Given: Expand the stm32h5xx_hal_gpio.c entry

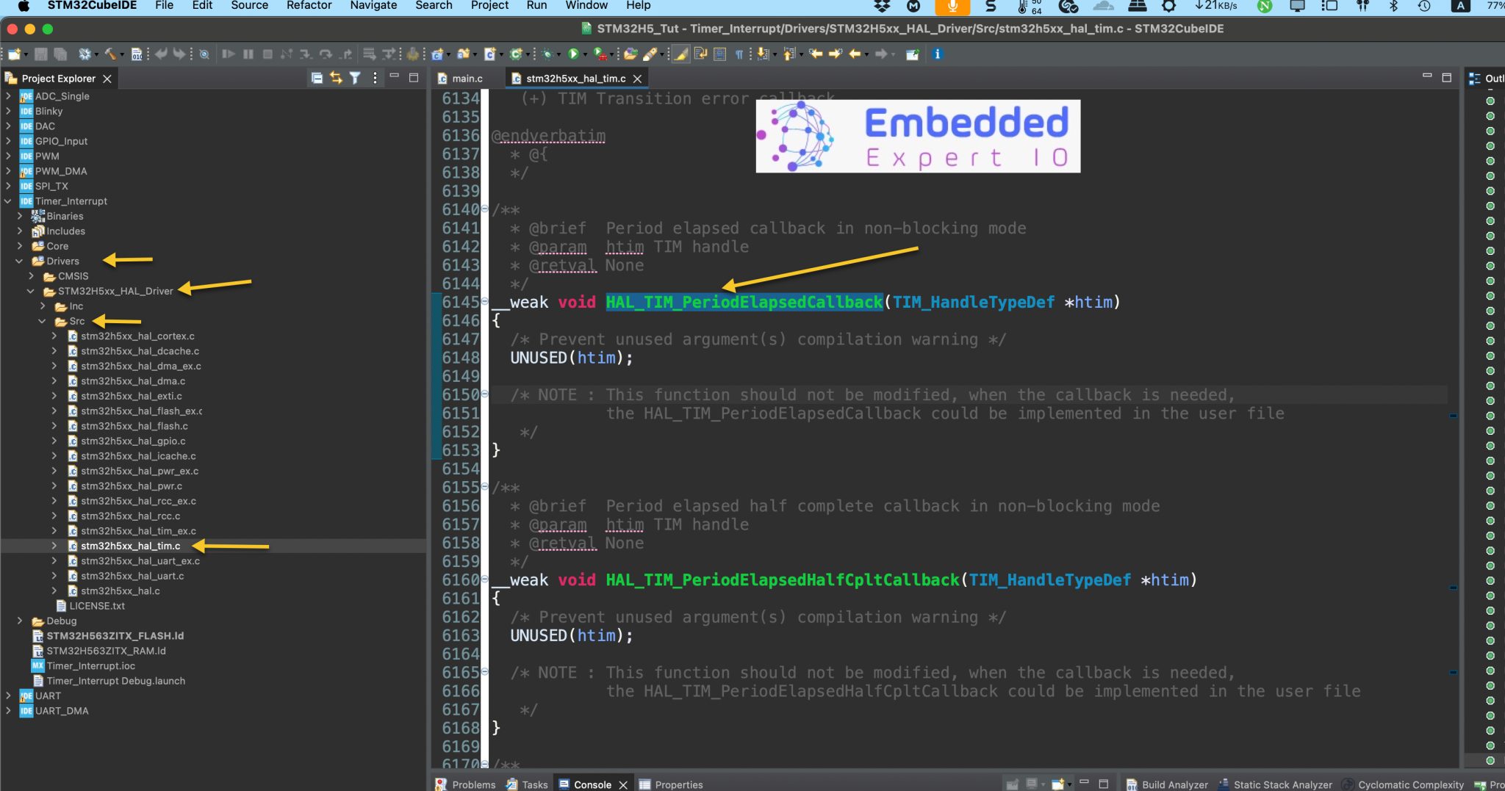Looking at the screenshot, I should 54,441.
